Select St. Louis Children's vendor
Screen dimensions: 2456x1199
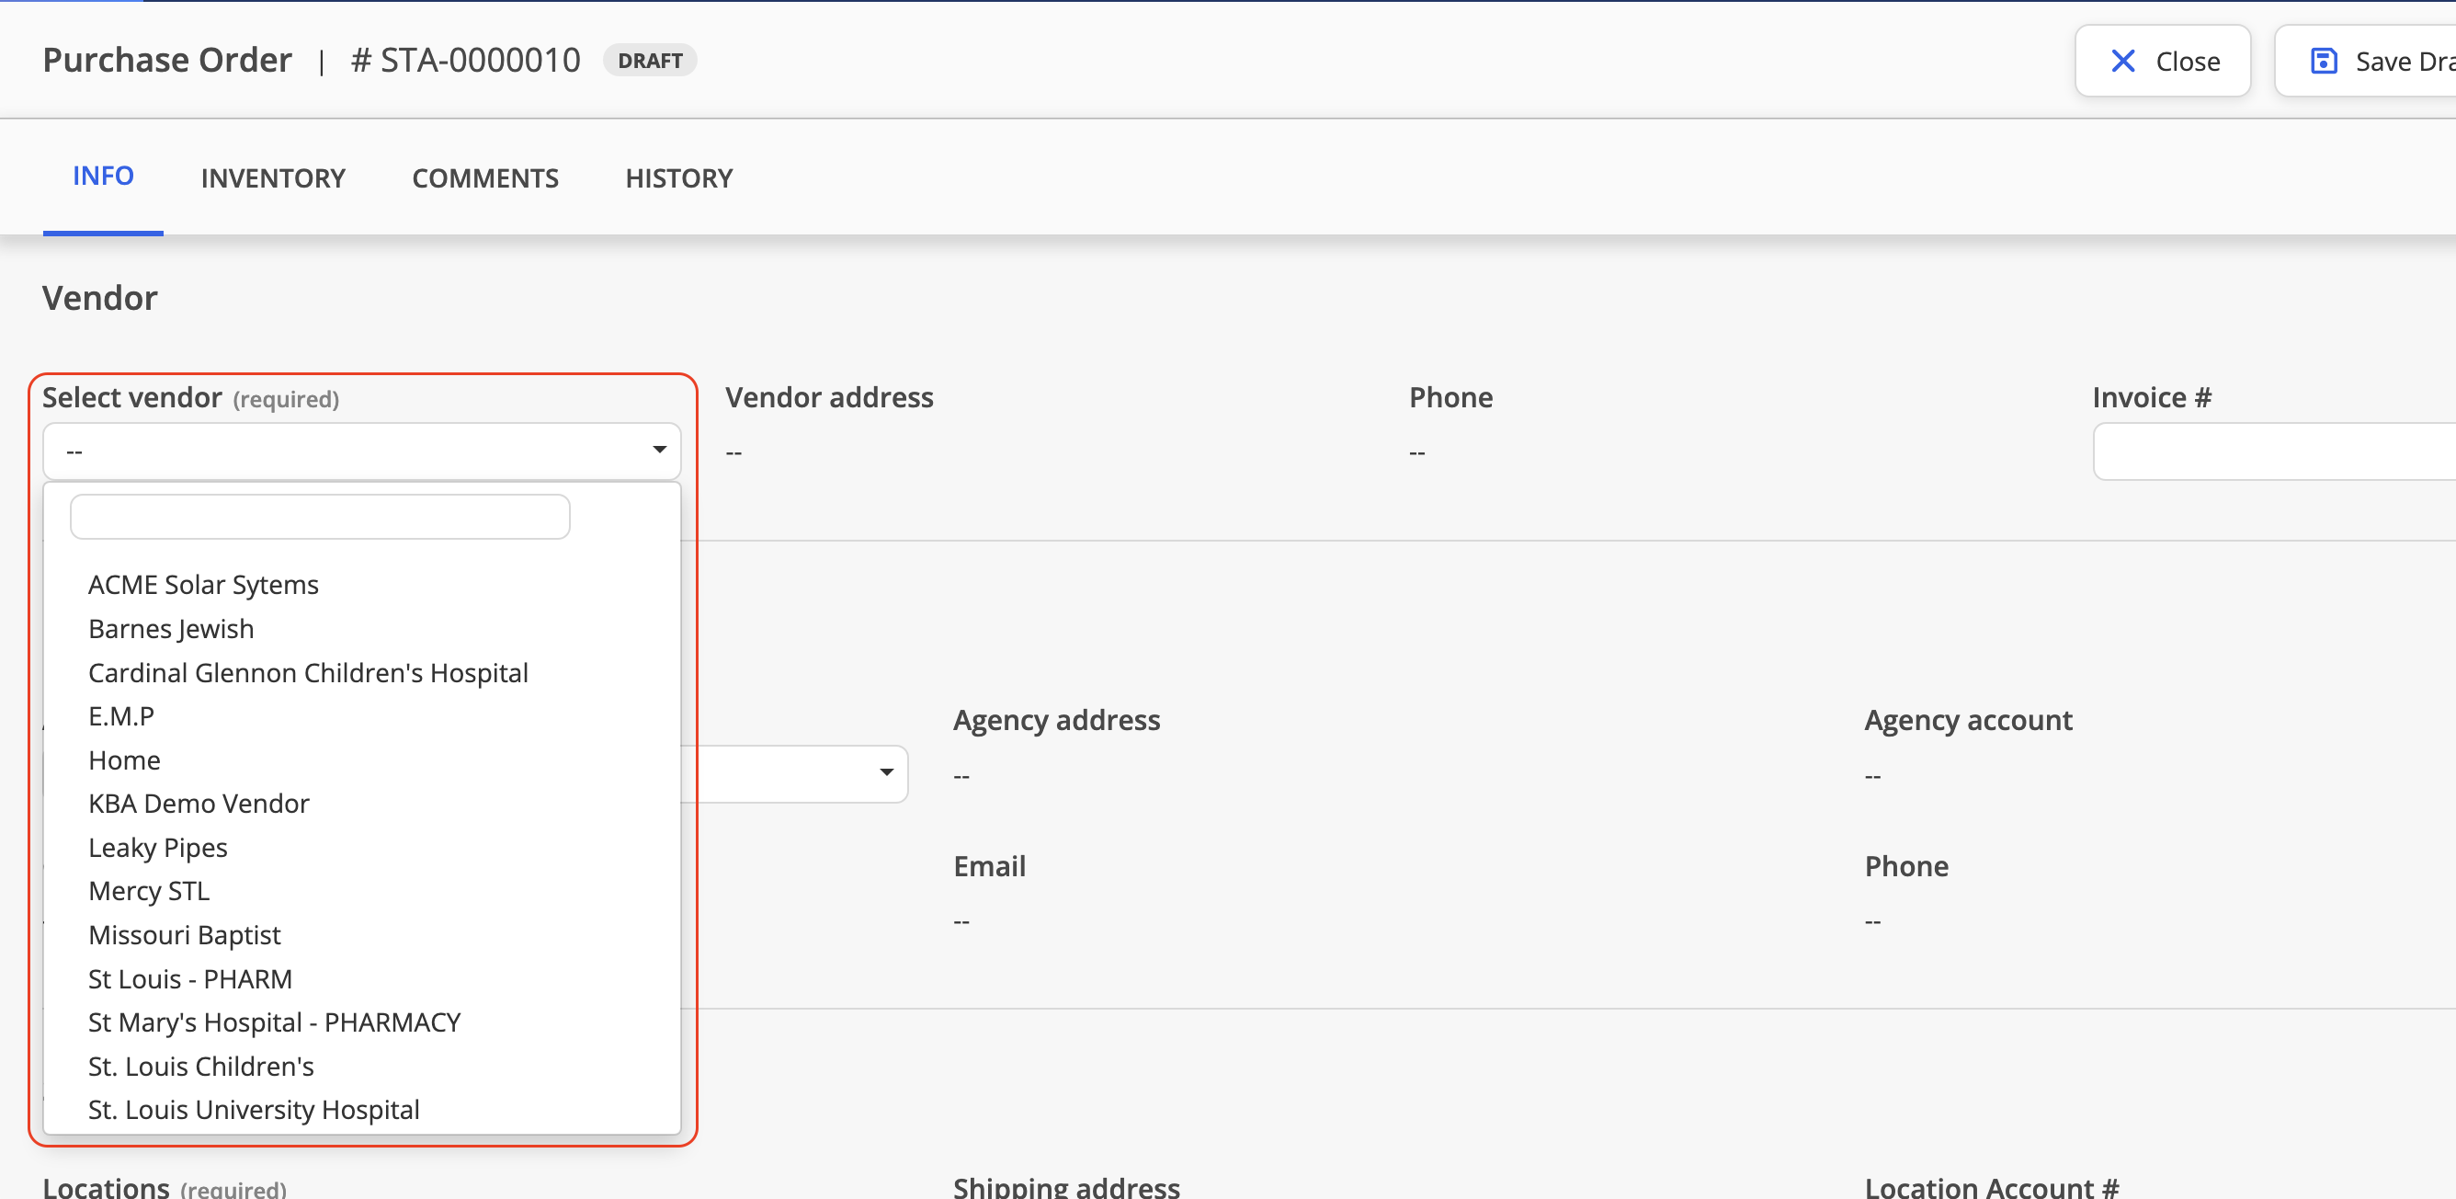coord(200,1066)
